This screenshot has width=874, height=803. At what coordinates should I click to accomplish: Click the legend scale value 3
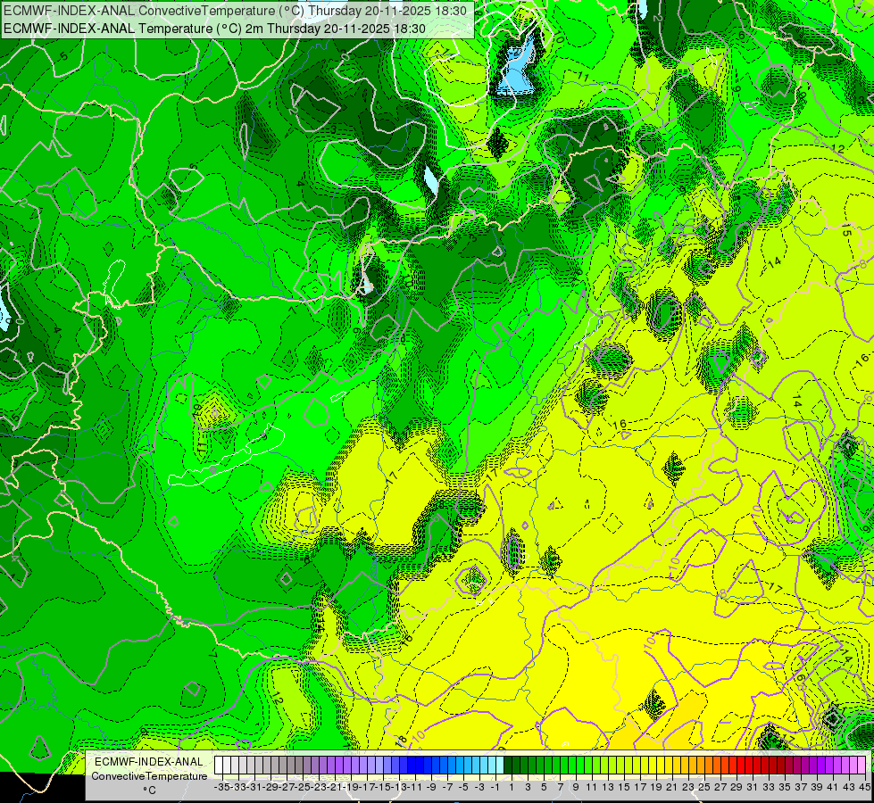528,788
